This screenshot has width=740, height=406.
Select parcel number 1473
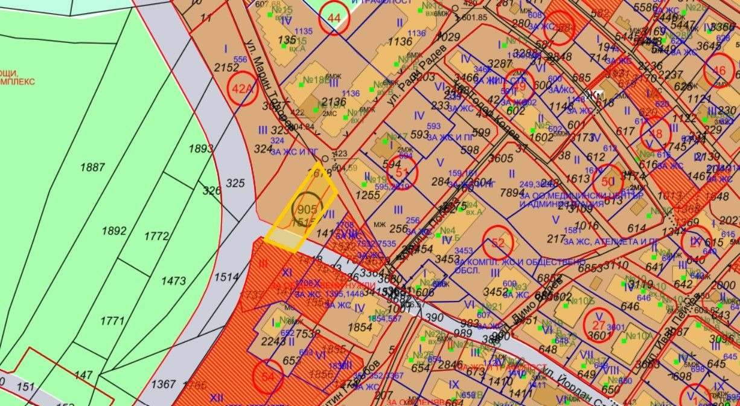pyautogui.click(x=173, y=281)
